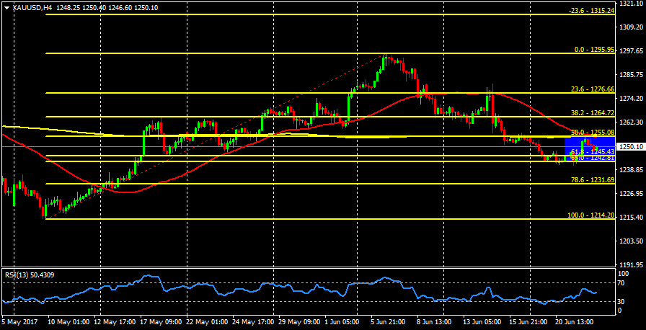Screen dimensions: 646x330
Task: Click the 100.0 - 1214.20 Fibonacci label
Action: click(590, 215)
